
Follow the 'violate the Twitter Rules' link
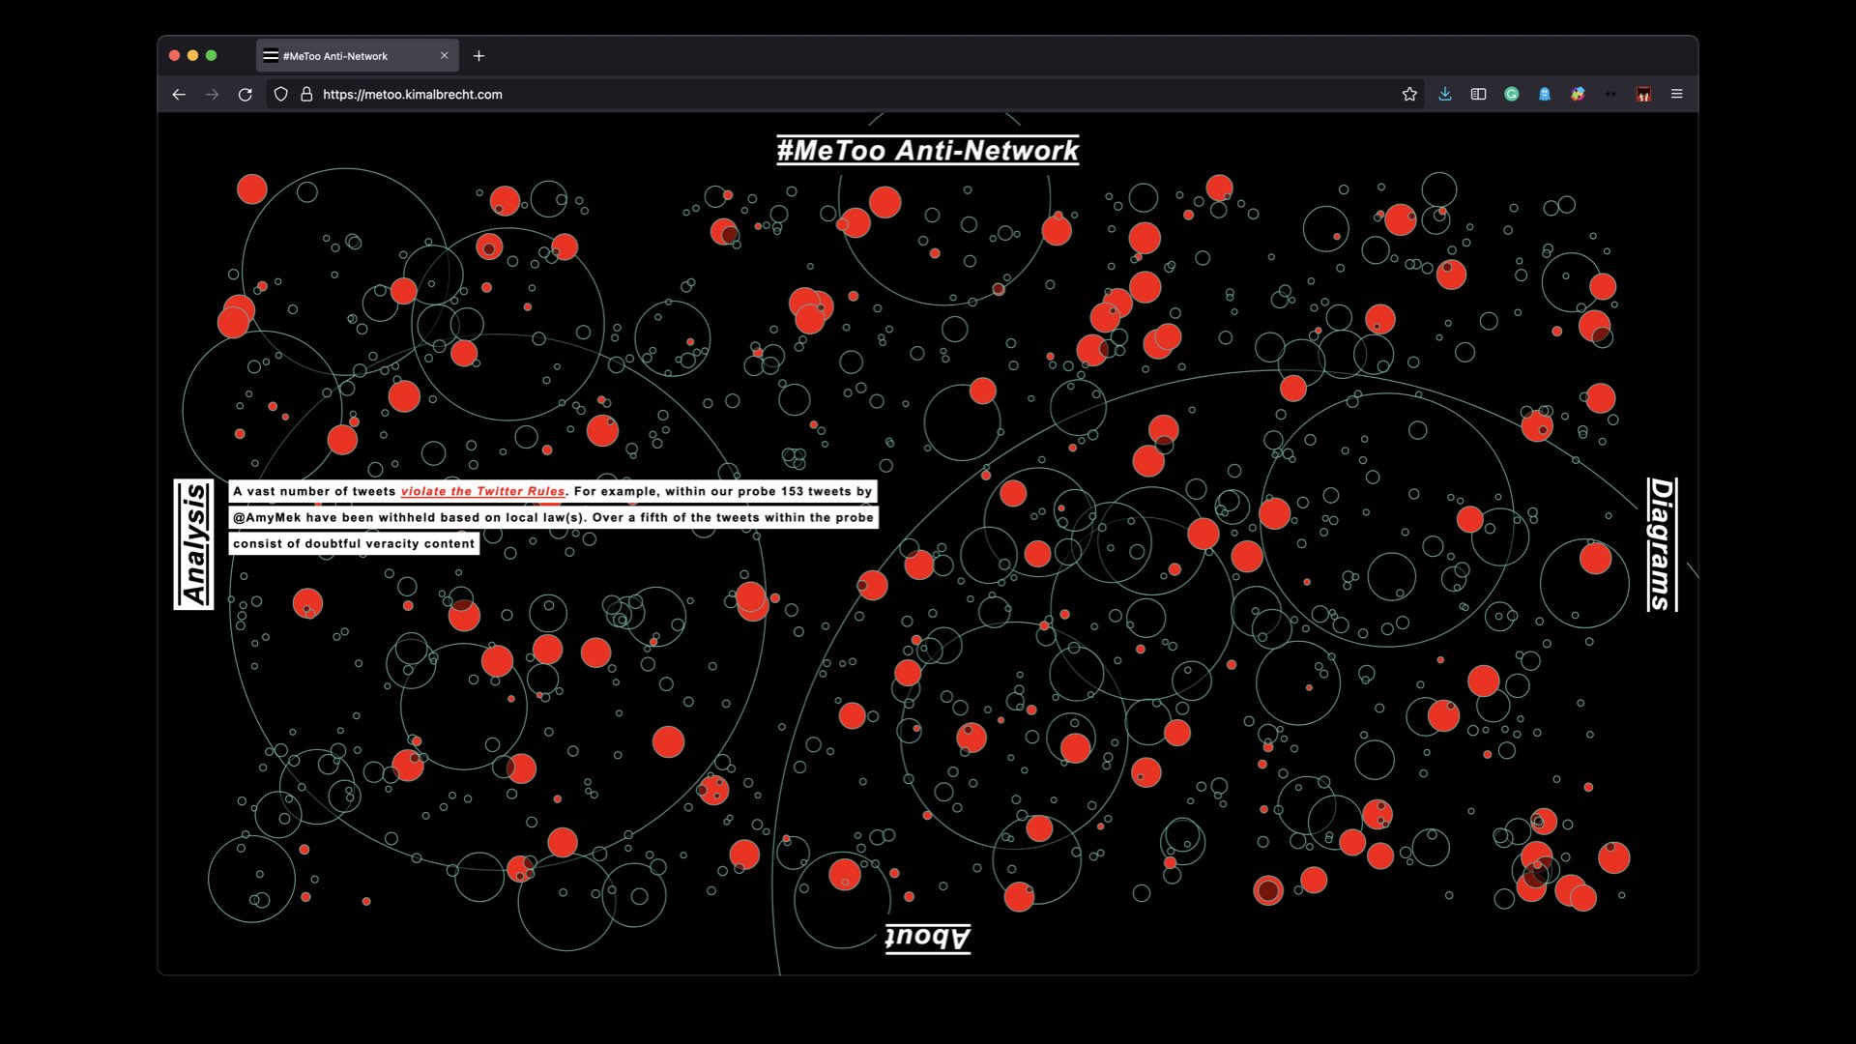pyautogui.click(x=482, y=491)
